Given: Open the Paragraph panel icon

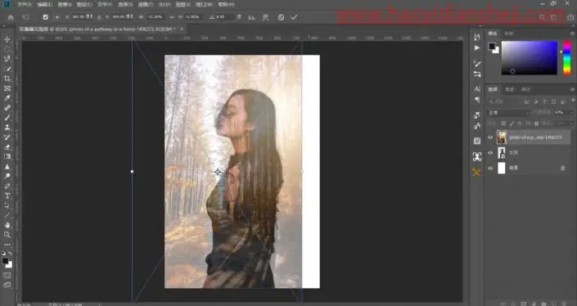Looking at the screenshot, I should 477,100.
